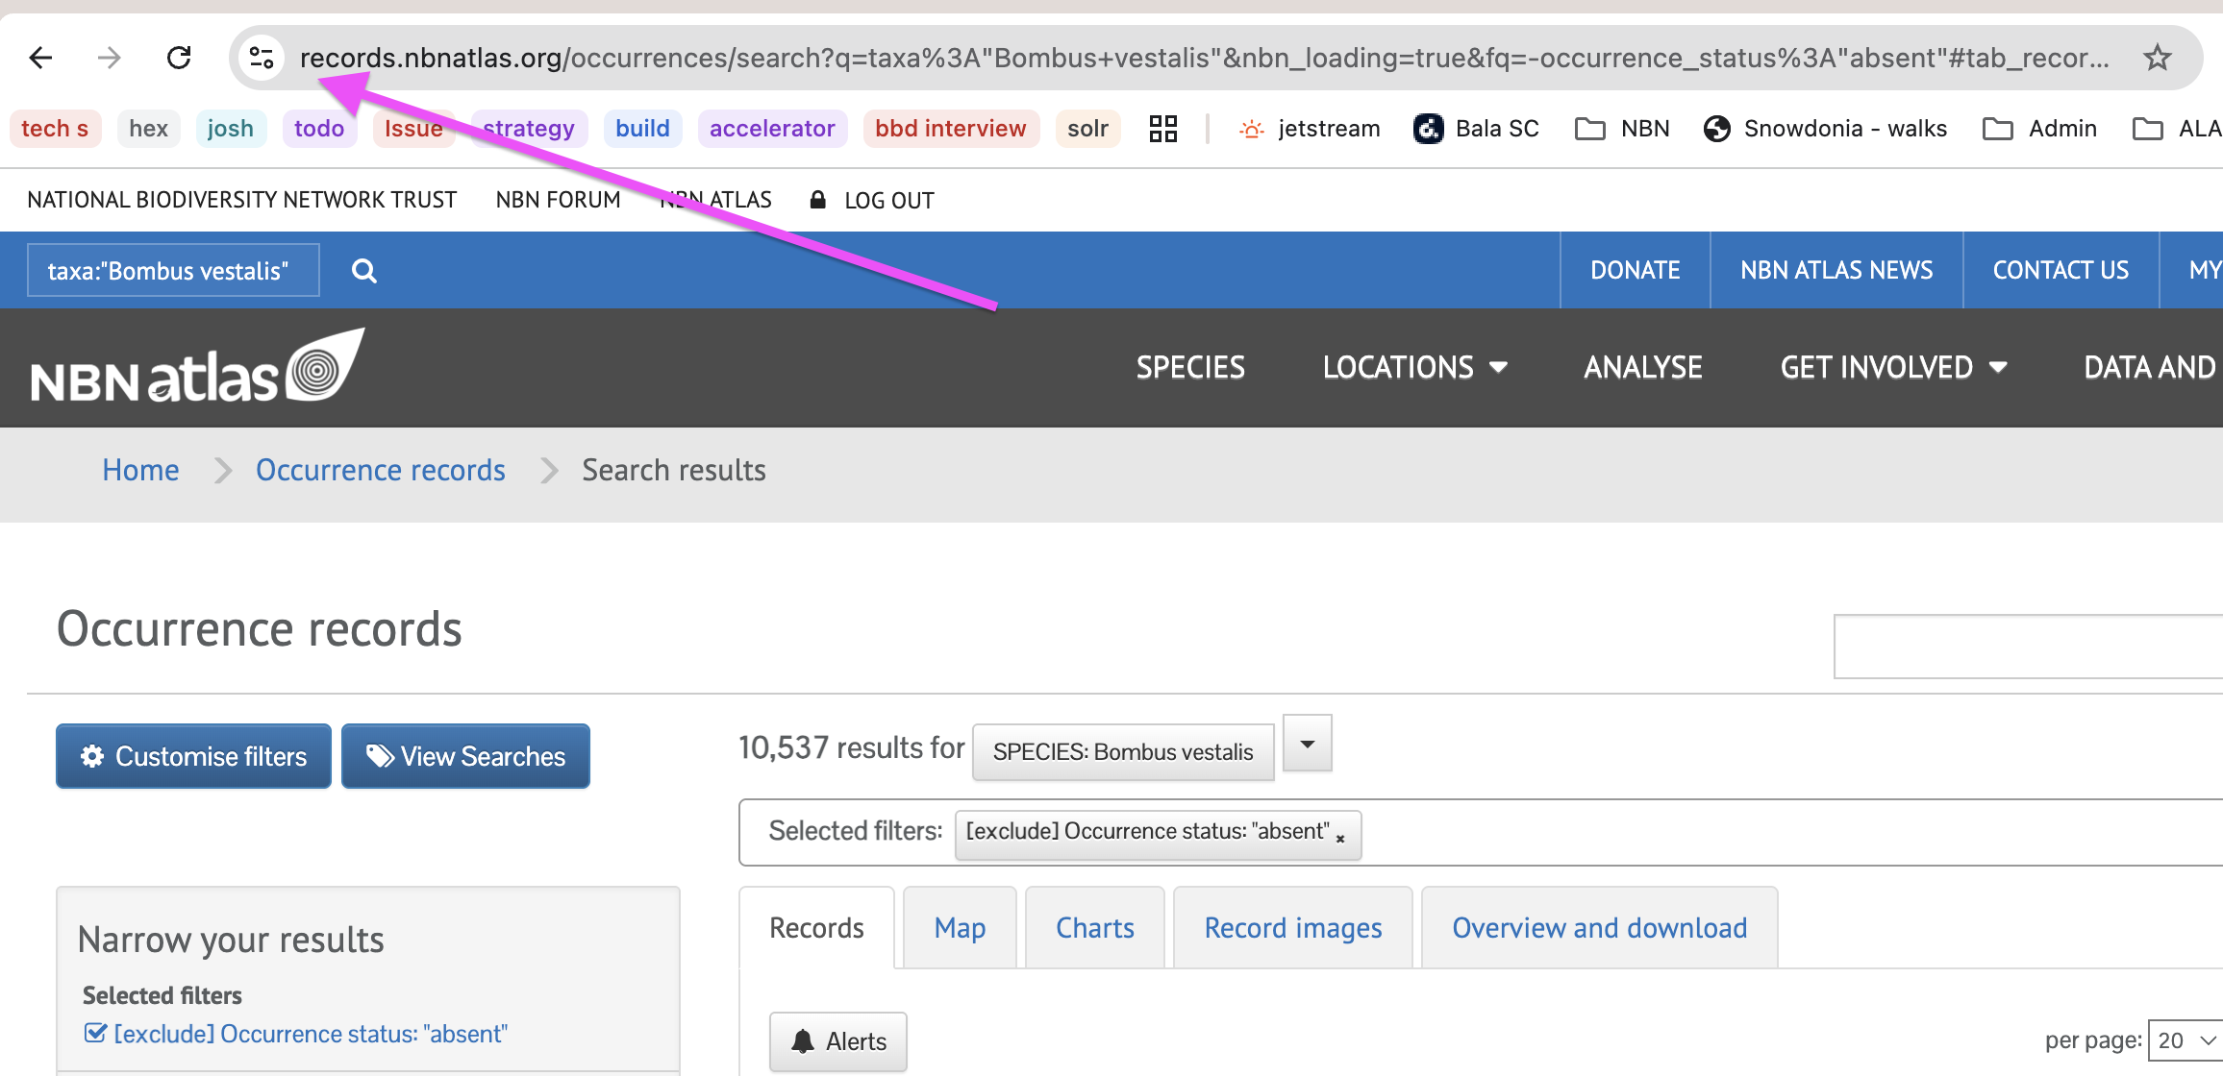Bookmark the page with the star icon
This screenshot has height=1076, width=2223.
point(2158,57)
